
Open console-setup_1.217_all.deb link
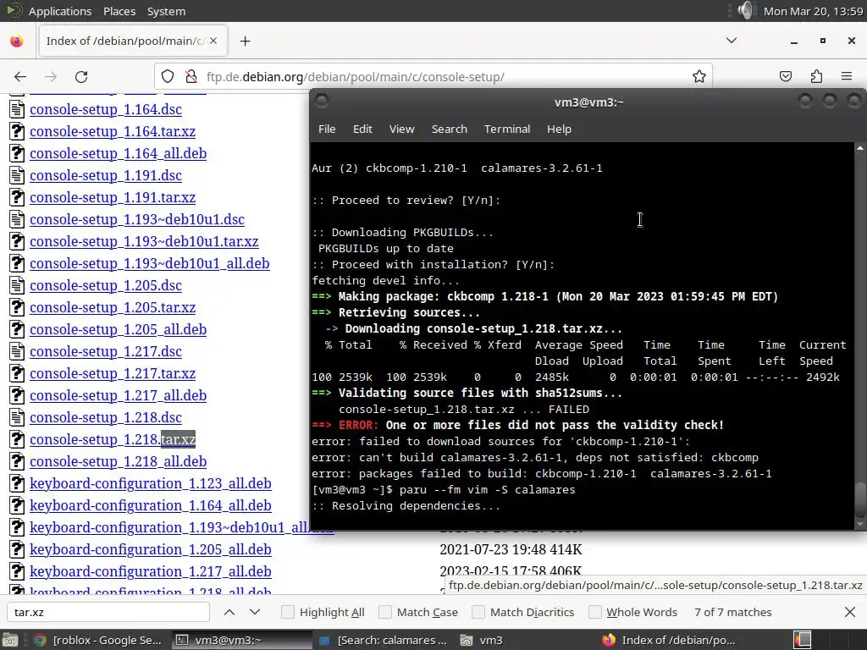coord(119,396)
